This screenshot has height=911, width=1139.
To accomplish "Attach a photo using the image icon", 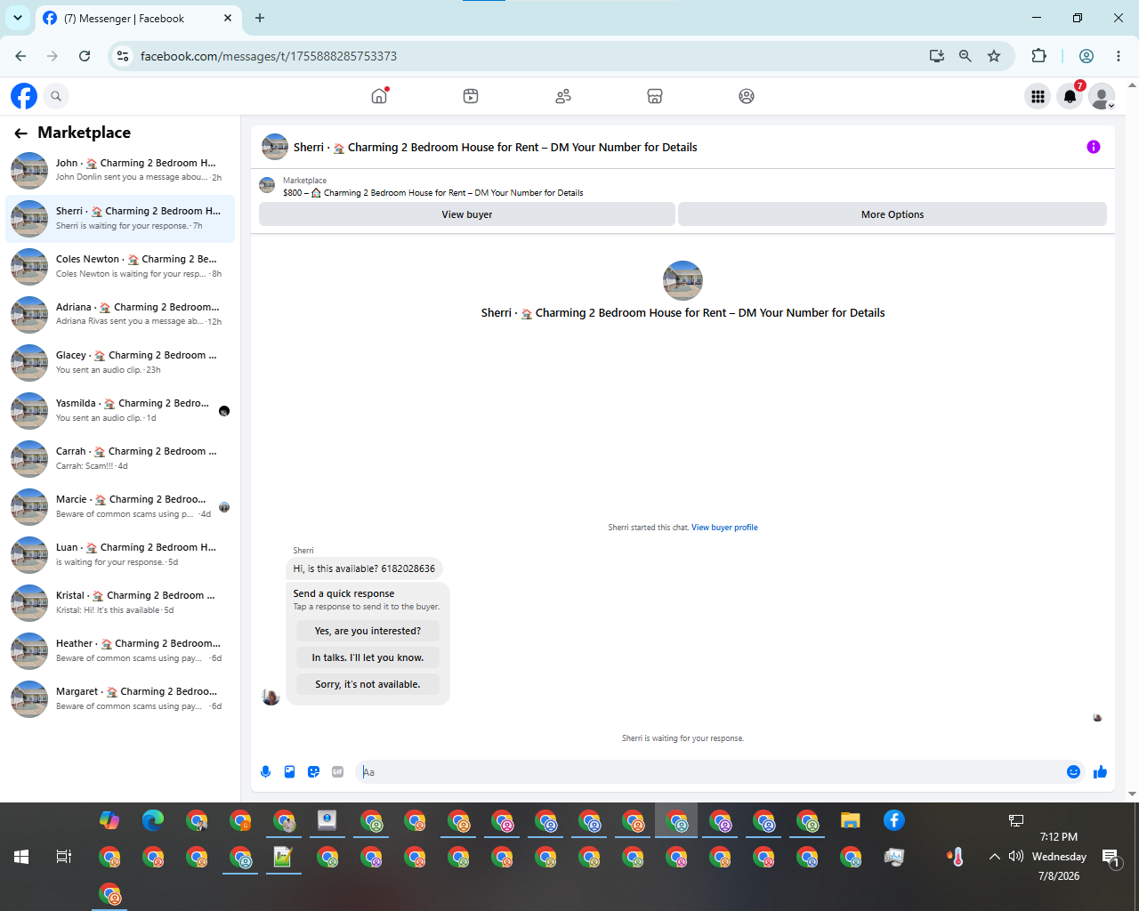I will 289,772.
